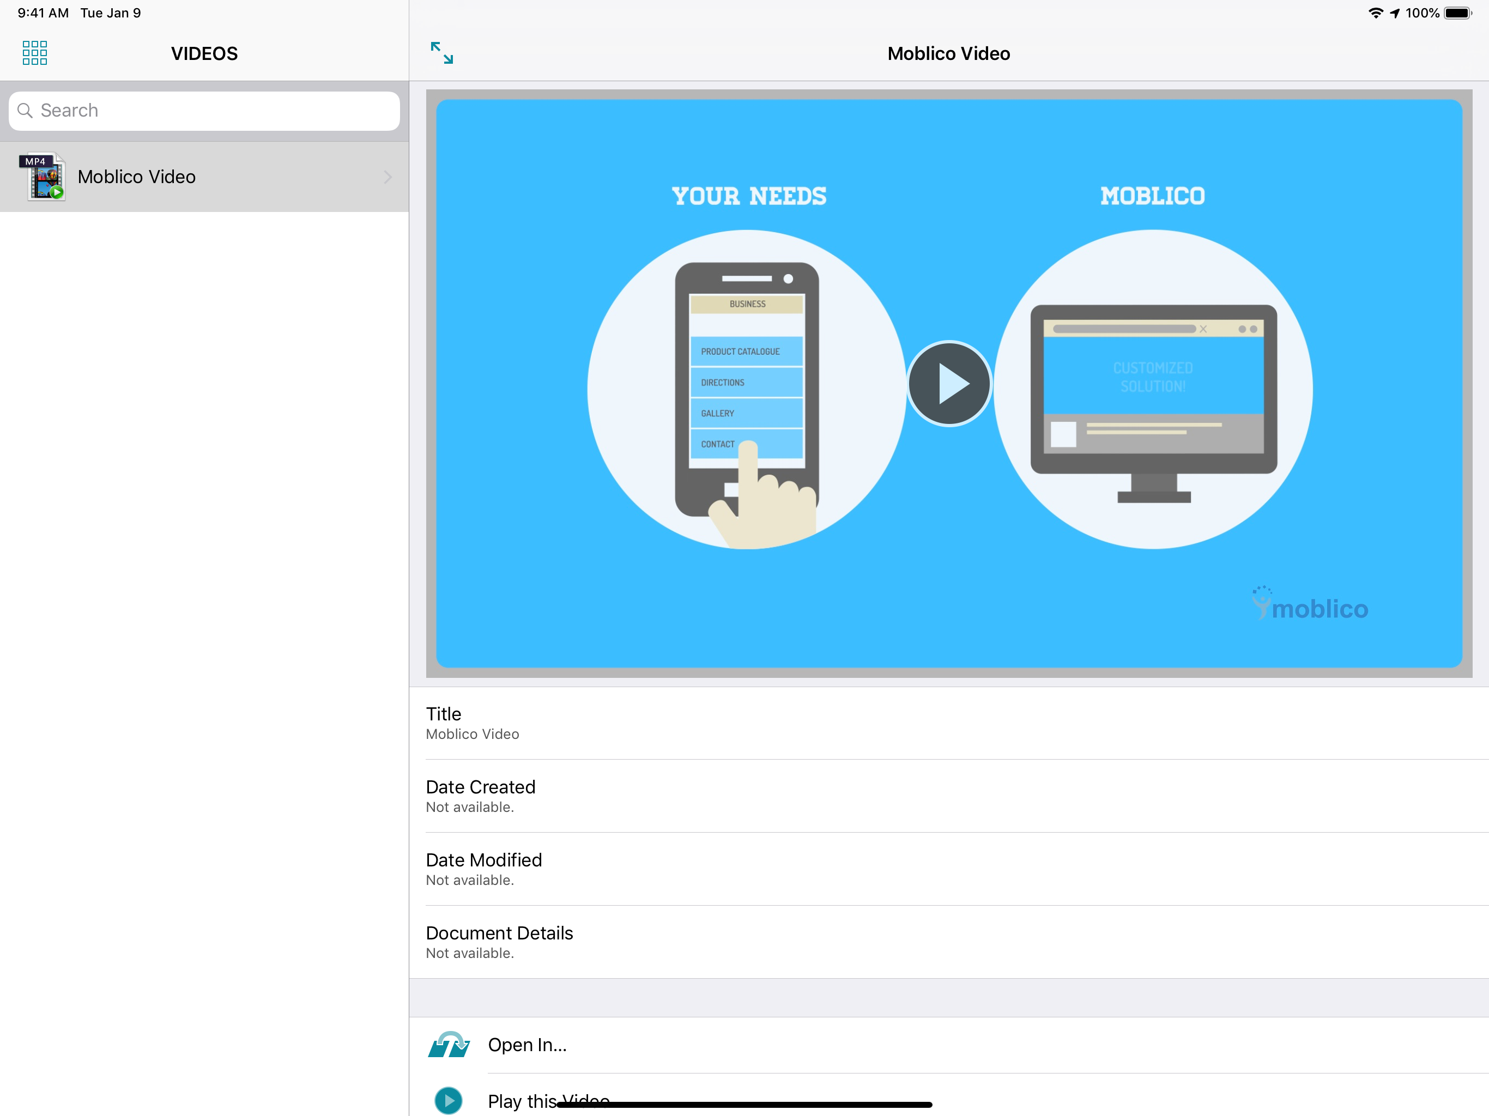Viewport: 1489px width, 1116px height.
Task: Click the Date Created row
Action: pyautogui.click(x=949, y=796)
